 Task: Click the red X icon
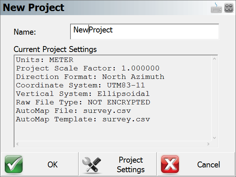[x=170, y=164]
